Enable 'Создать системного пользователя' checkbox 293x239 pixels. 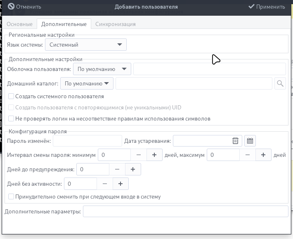click(x=12, y=96)
